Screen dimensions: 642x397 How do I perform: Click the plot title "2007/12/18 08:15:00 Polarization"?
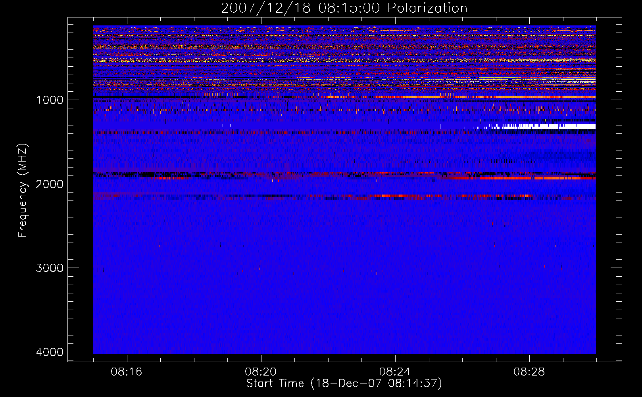(344, 8)
